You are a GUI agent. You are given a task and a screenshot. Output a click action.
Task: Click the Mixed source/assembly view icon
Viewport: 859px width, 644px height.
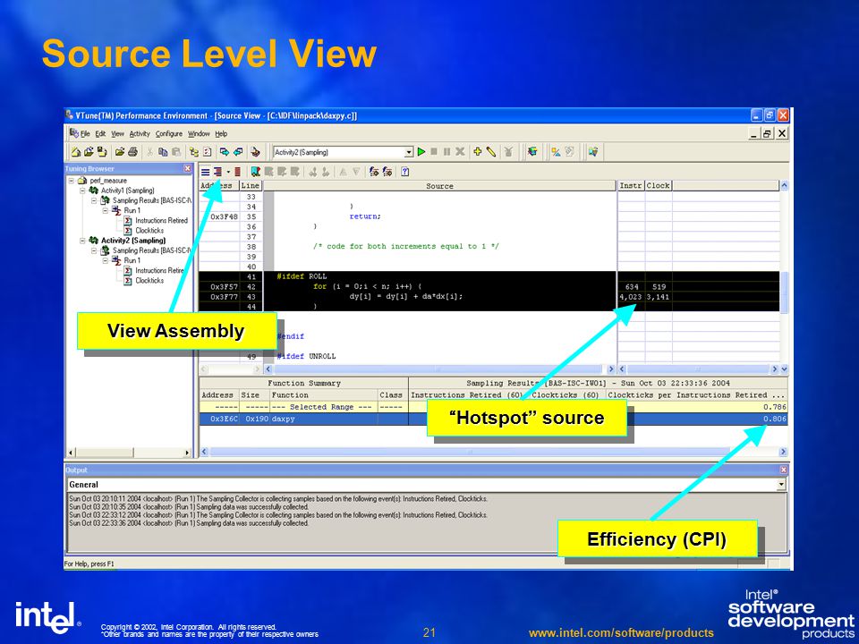point(217,172)
